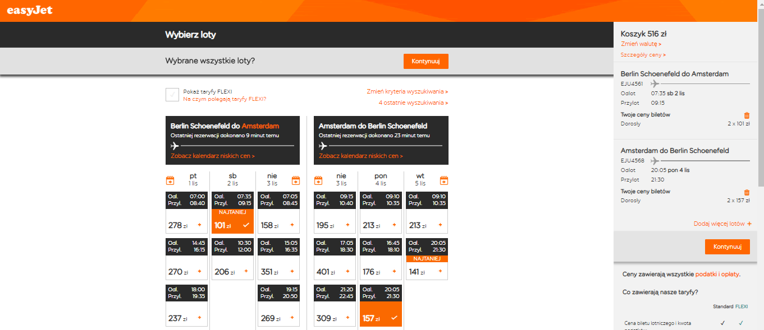Open Zmień walutę currency selector
Screen dimensions: 764x330
point(641,44)
